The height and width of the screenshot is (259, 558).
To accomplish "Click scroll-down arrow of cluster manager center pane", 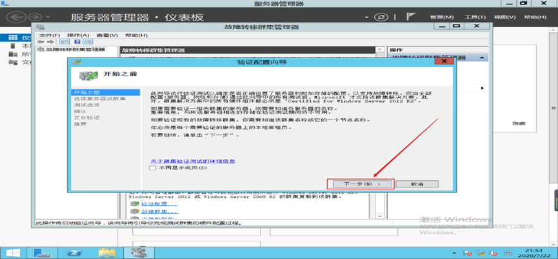I will click(x=380, y=216).
